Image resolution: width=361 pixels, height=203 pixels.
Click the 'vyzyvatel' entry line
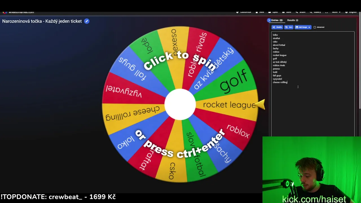click(x=277, y=79)
